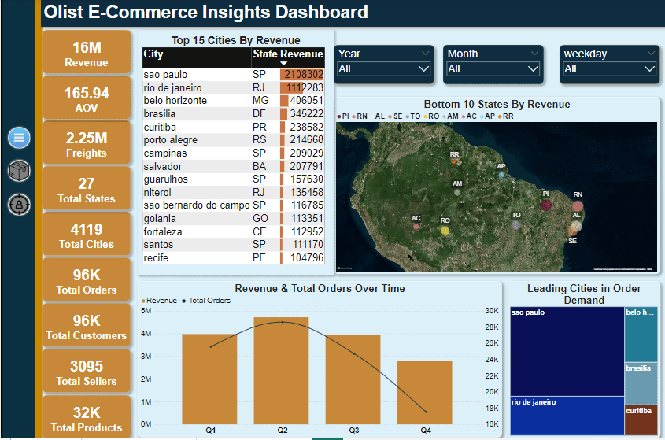Click the belo horizonte table row
665x440 pixels.
coord(234,101)
